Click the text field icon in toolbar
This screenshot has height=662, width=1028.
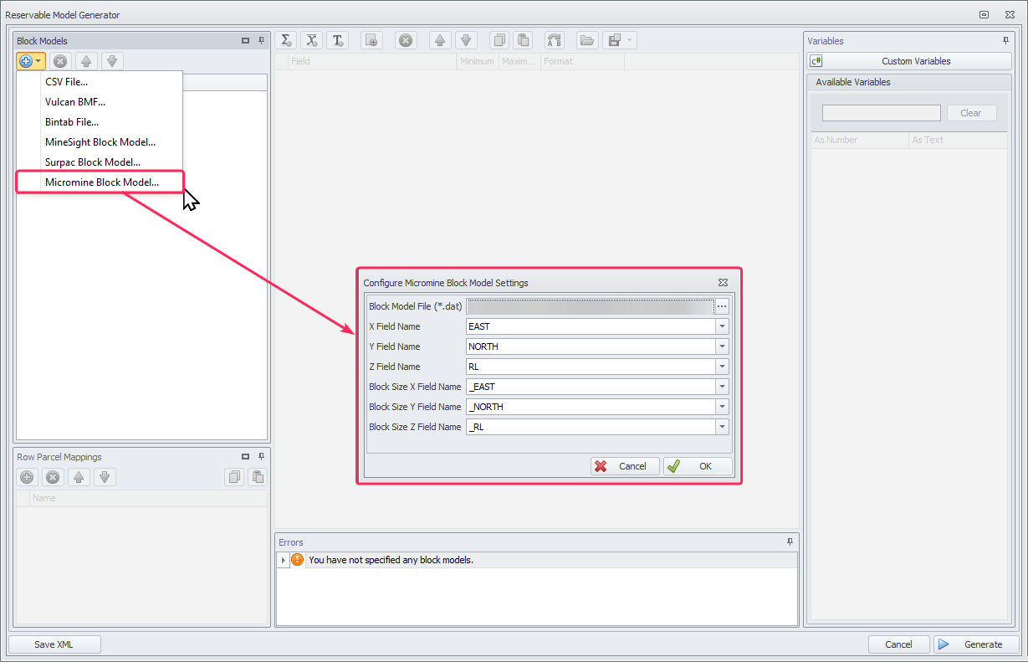click(337, 40)
